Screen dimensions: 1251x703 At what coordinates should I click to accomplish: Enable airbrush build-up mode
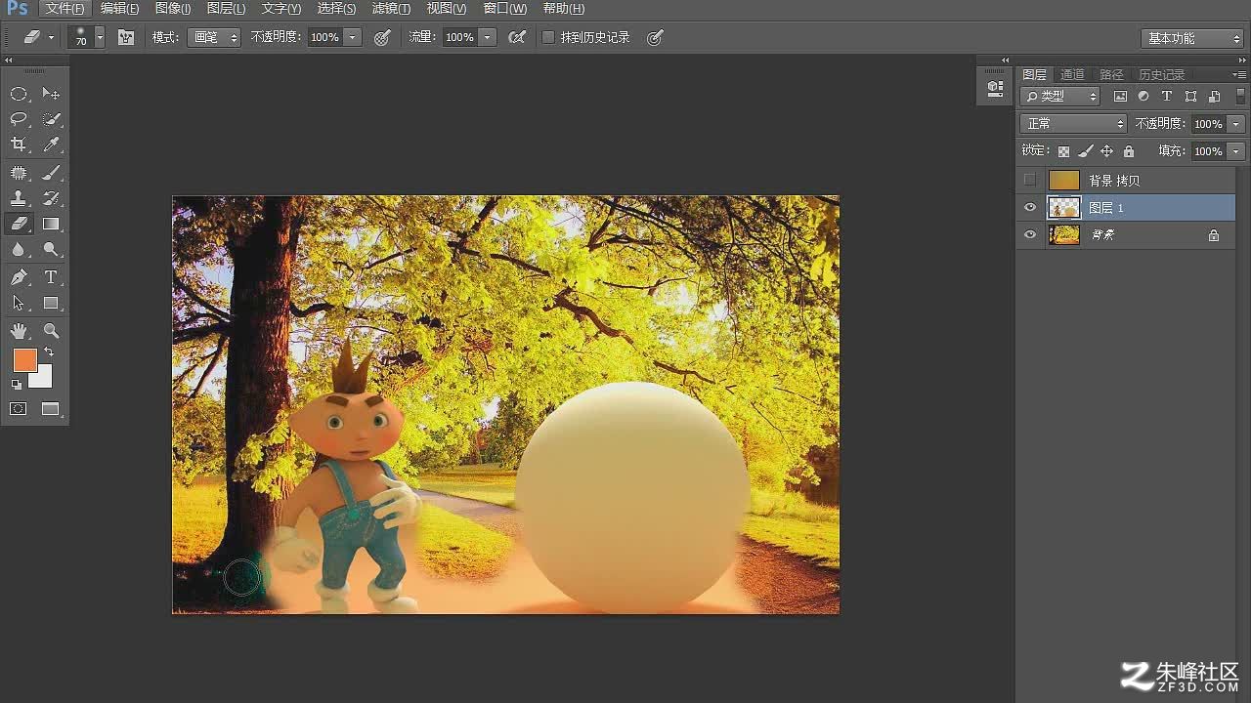click(x=517, y=37)
